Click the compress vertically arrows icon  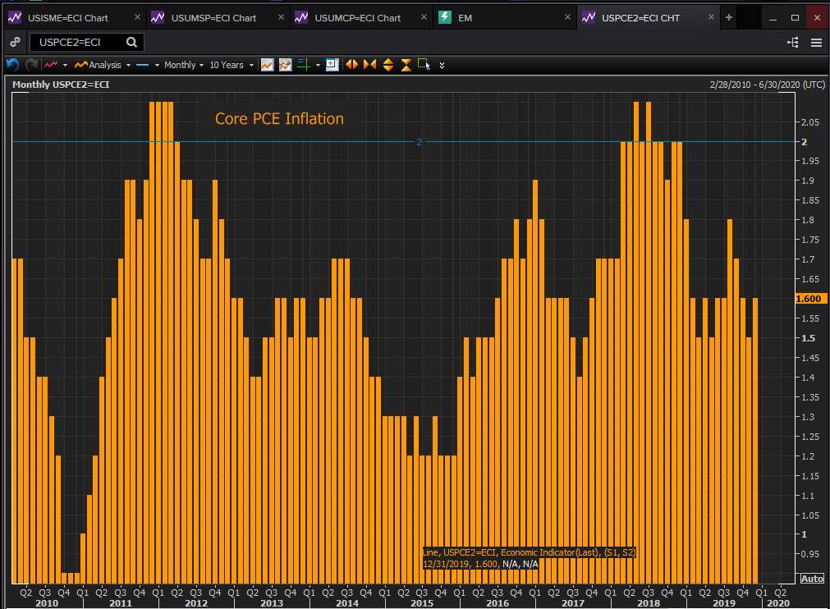[406, 64]
